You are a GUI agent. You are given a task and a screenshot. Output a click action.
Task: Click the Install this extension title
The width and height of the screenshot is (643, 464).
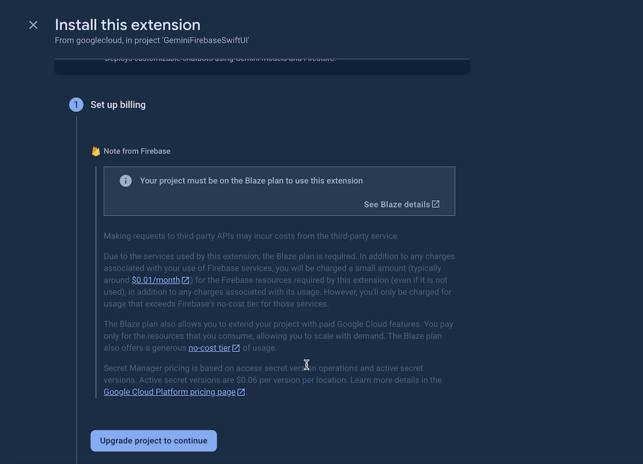point(128,24)
